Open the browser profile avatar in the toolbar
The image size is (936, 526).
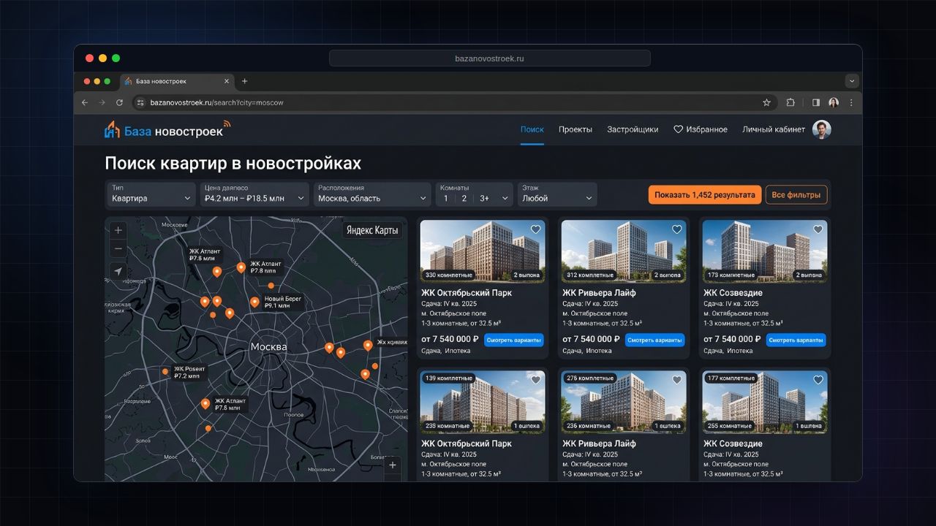click(834, 103)
